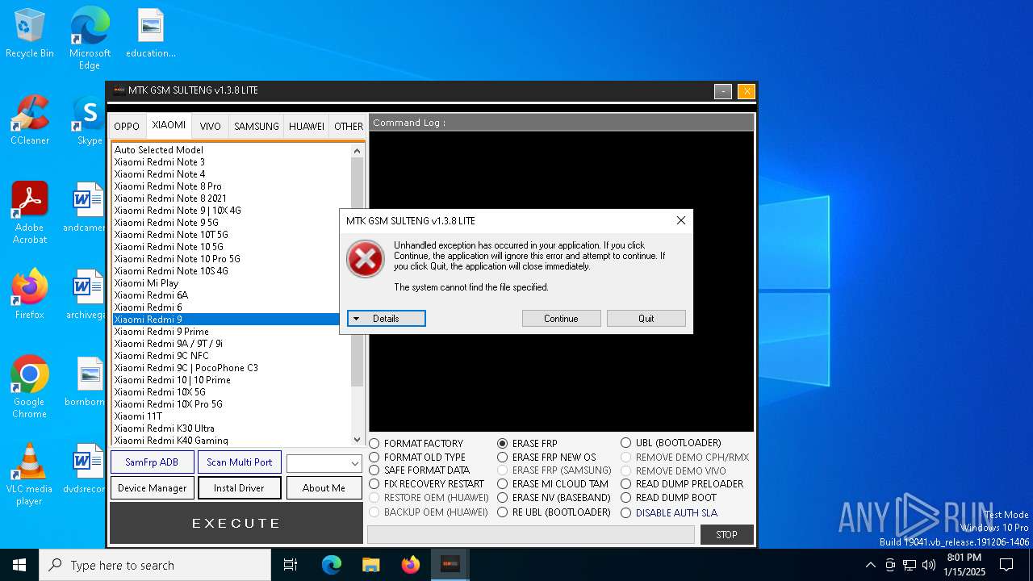Open the volume control in system tray
Screen dimensions: 1033x581
[929, 565]
